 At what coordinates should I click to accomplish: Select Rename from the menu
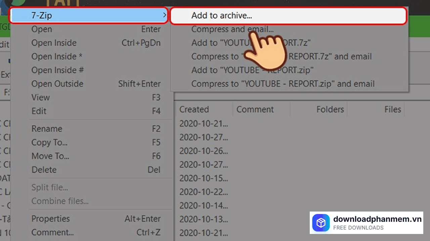47,129
